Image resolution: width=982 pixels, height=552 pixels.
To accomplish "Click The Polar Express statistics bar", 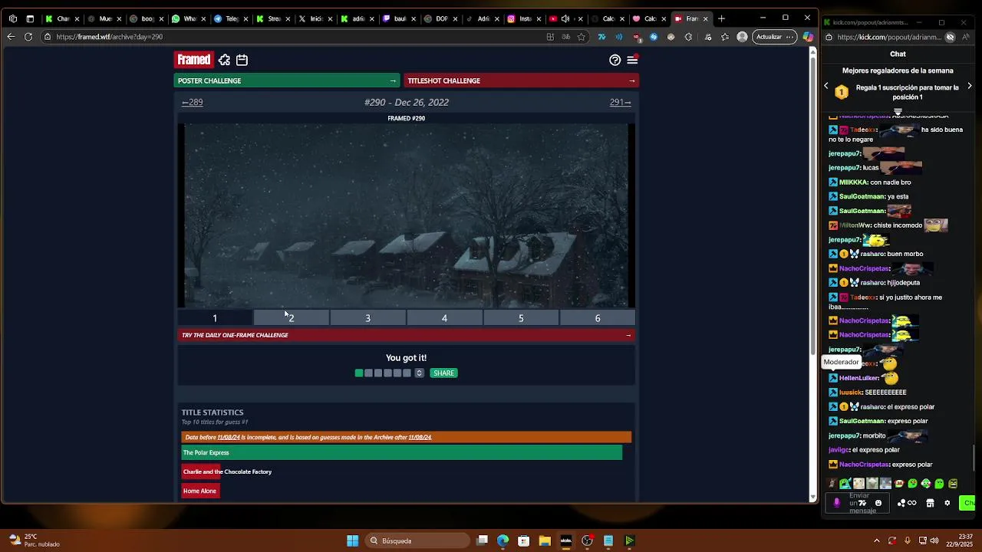I will (402, 452).
